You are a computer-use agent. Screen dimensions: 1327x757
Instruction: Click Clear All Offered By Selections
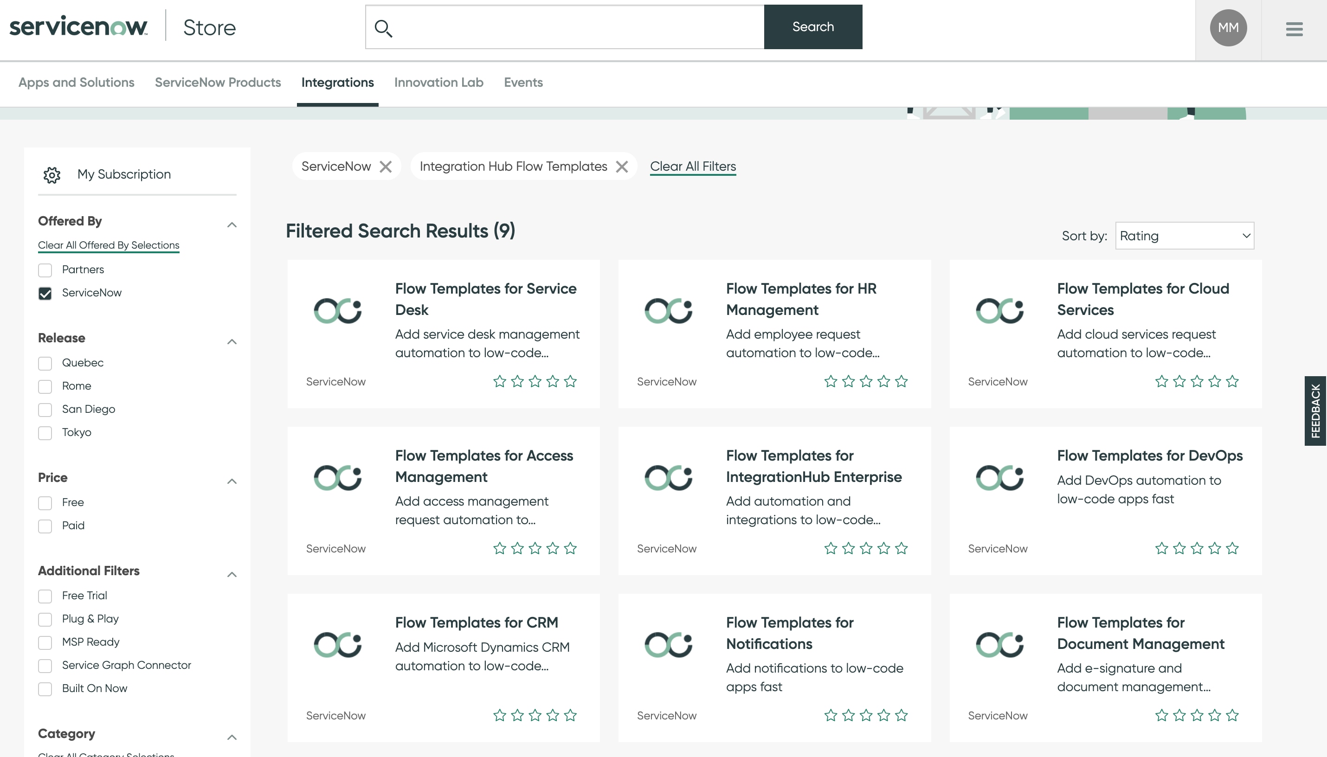[109, 245]
